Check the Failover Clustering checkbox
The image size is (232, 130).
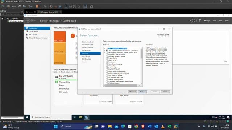(x=107, y=70)
